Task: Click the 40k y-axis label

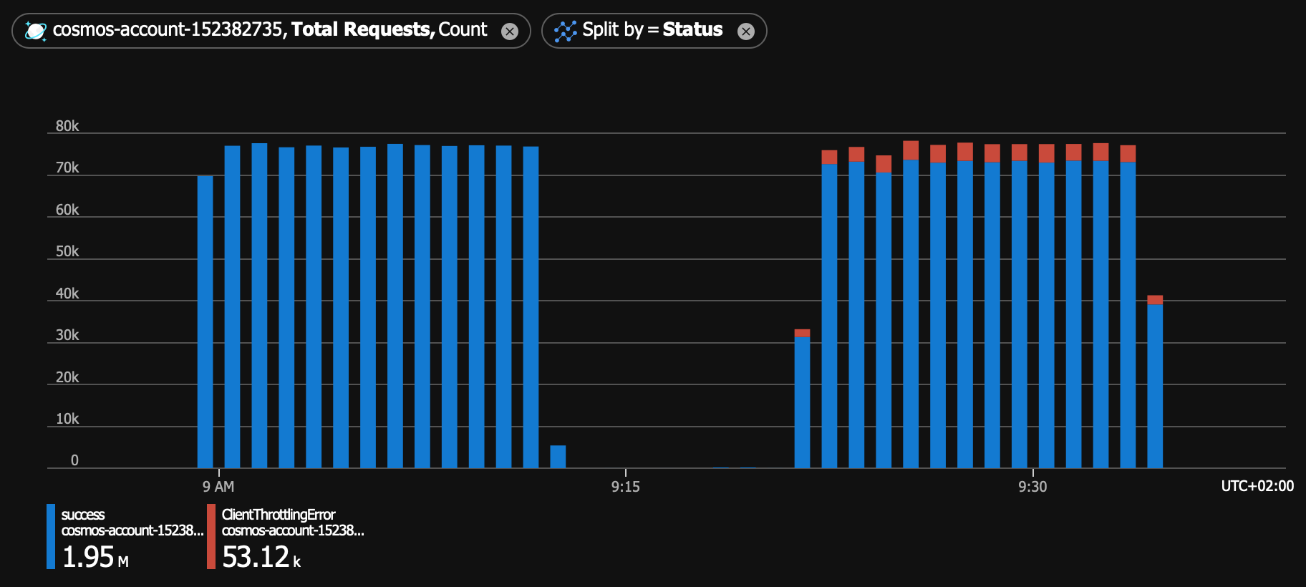Action: click(67, 293)
